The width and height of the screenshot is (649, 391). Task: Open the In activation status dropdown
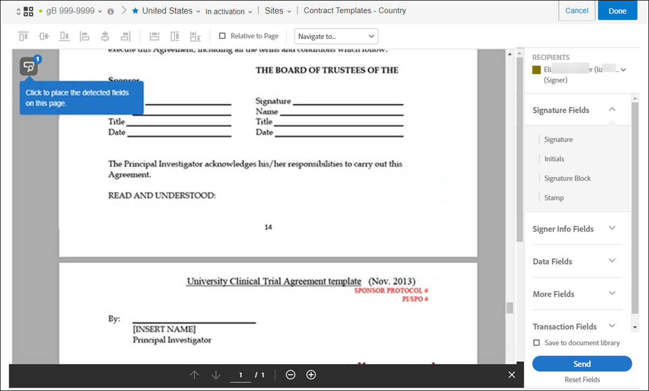click(250, 12)
